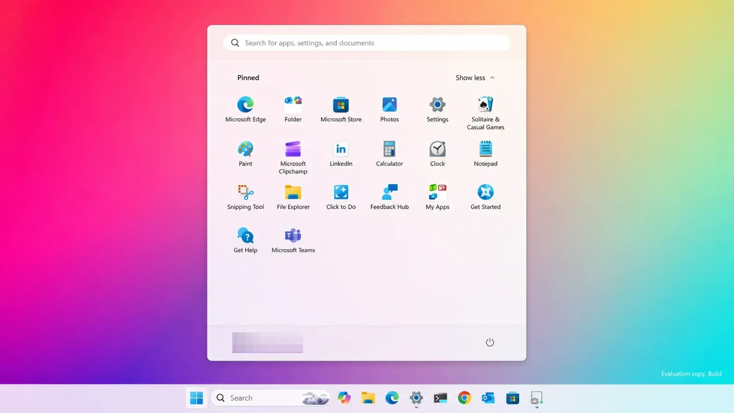Open the Photos app
Screen dimensions: 734x413
(x=389, y=109)
